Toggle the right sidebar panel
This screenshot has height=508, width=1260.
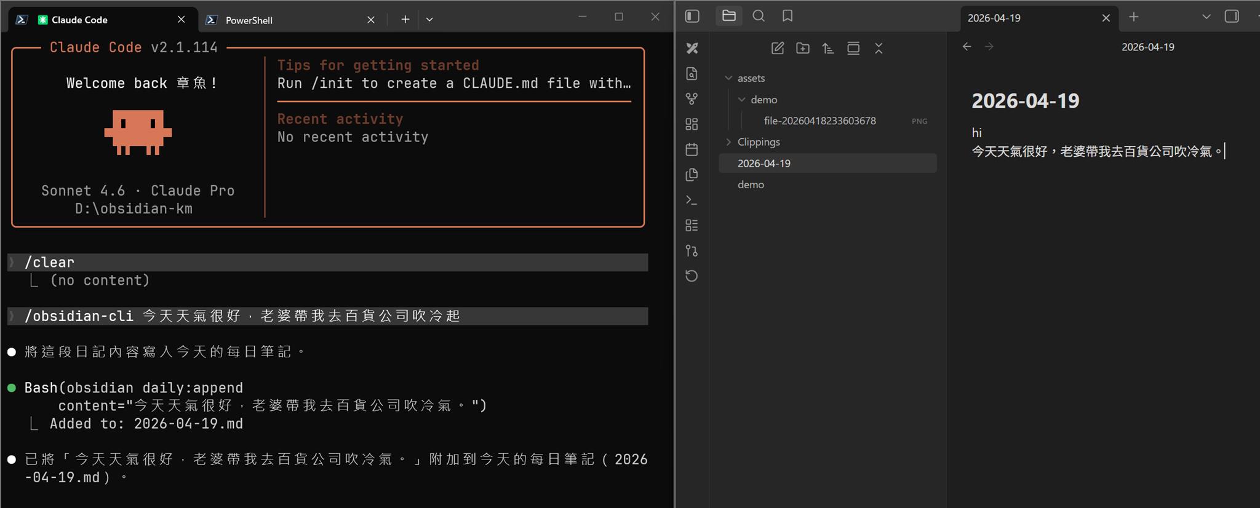1232,17
